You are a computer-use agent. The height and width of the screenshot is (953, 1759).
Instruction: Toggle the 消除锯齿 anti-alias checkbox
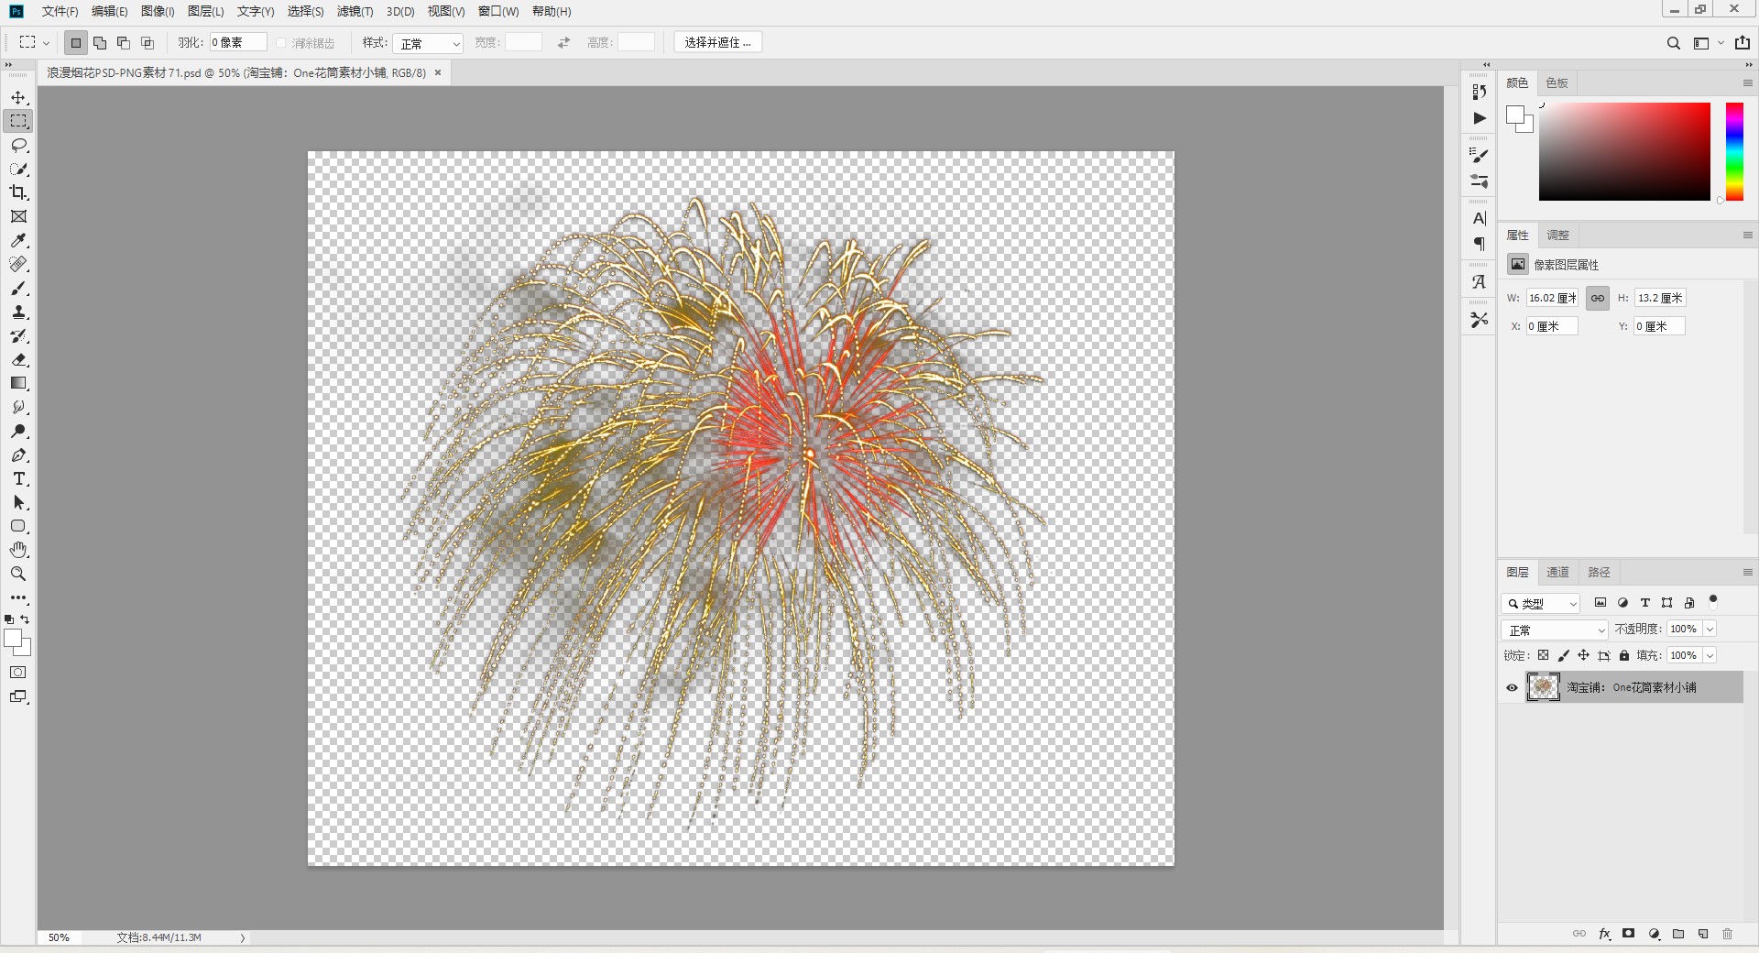pyautogui.click(x=281, y=43)
